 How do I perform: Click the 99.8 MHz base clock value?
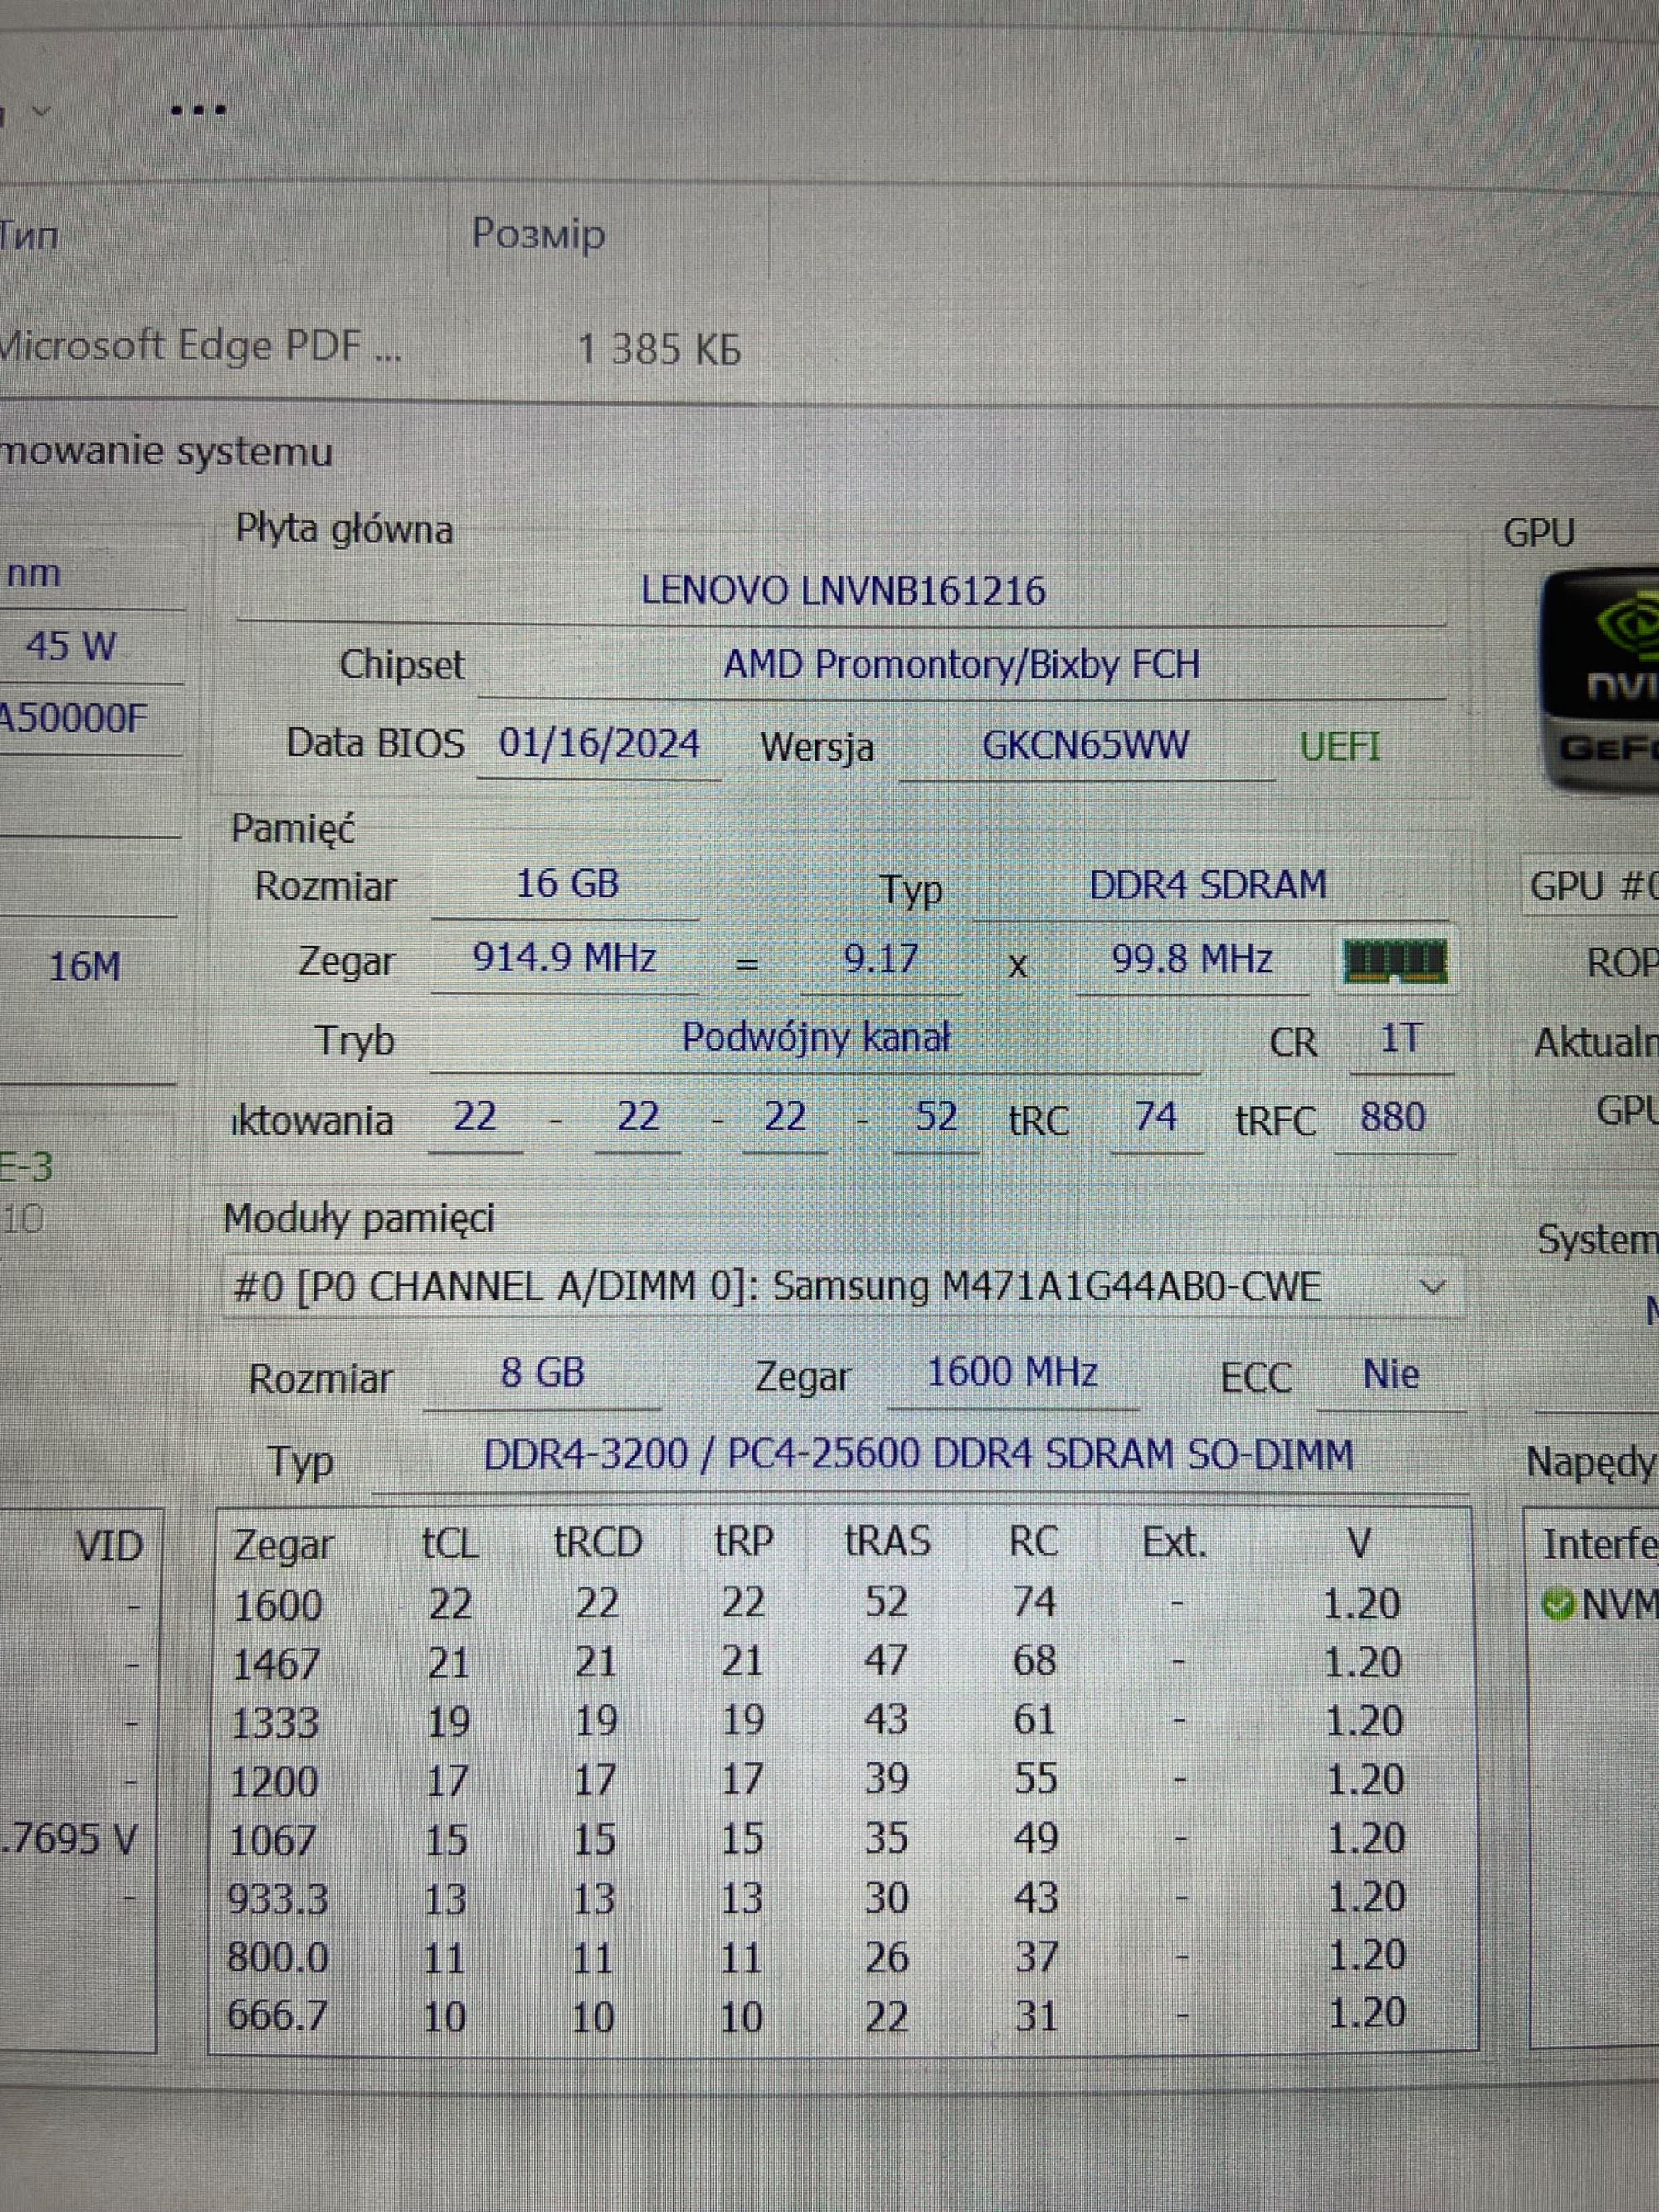pos(1192,960)
